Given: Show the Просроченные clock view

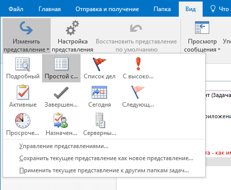Looking at the screenshot, I should 23,125.
